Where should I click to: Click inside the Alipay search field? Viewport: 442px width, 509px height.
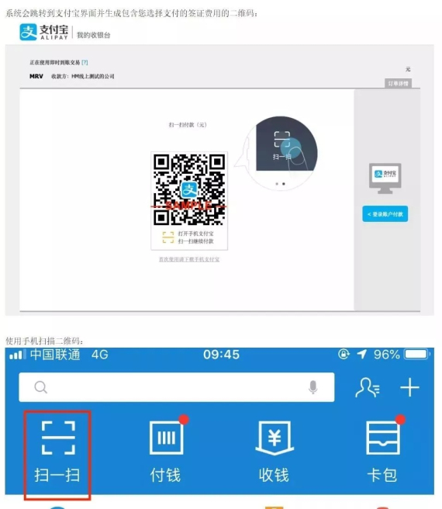click(x=177, y=387)
